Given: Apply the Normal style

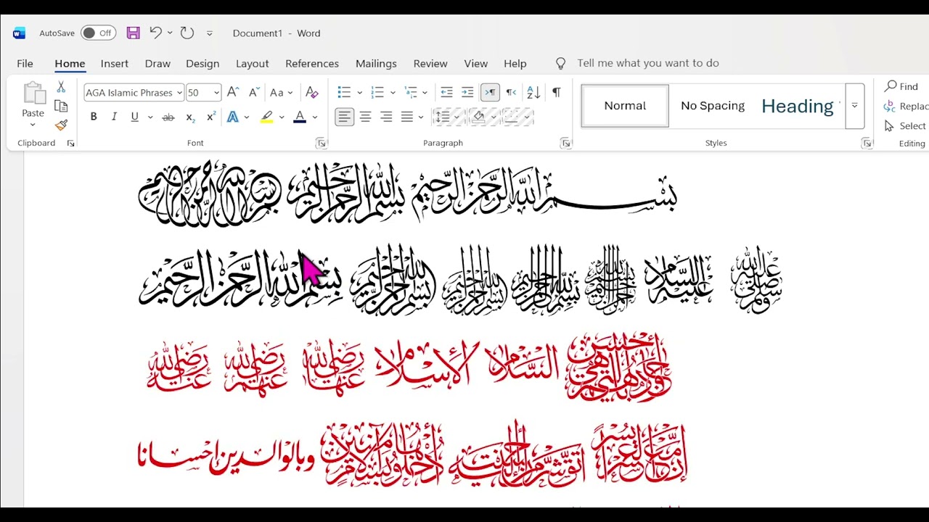Looking at the screenshot, I should [625, 106].
